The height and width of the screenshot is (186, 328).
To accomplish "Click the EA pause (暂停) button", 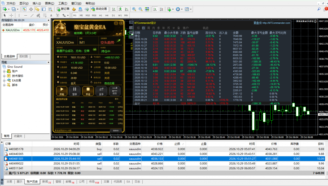I will 75,91.
